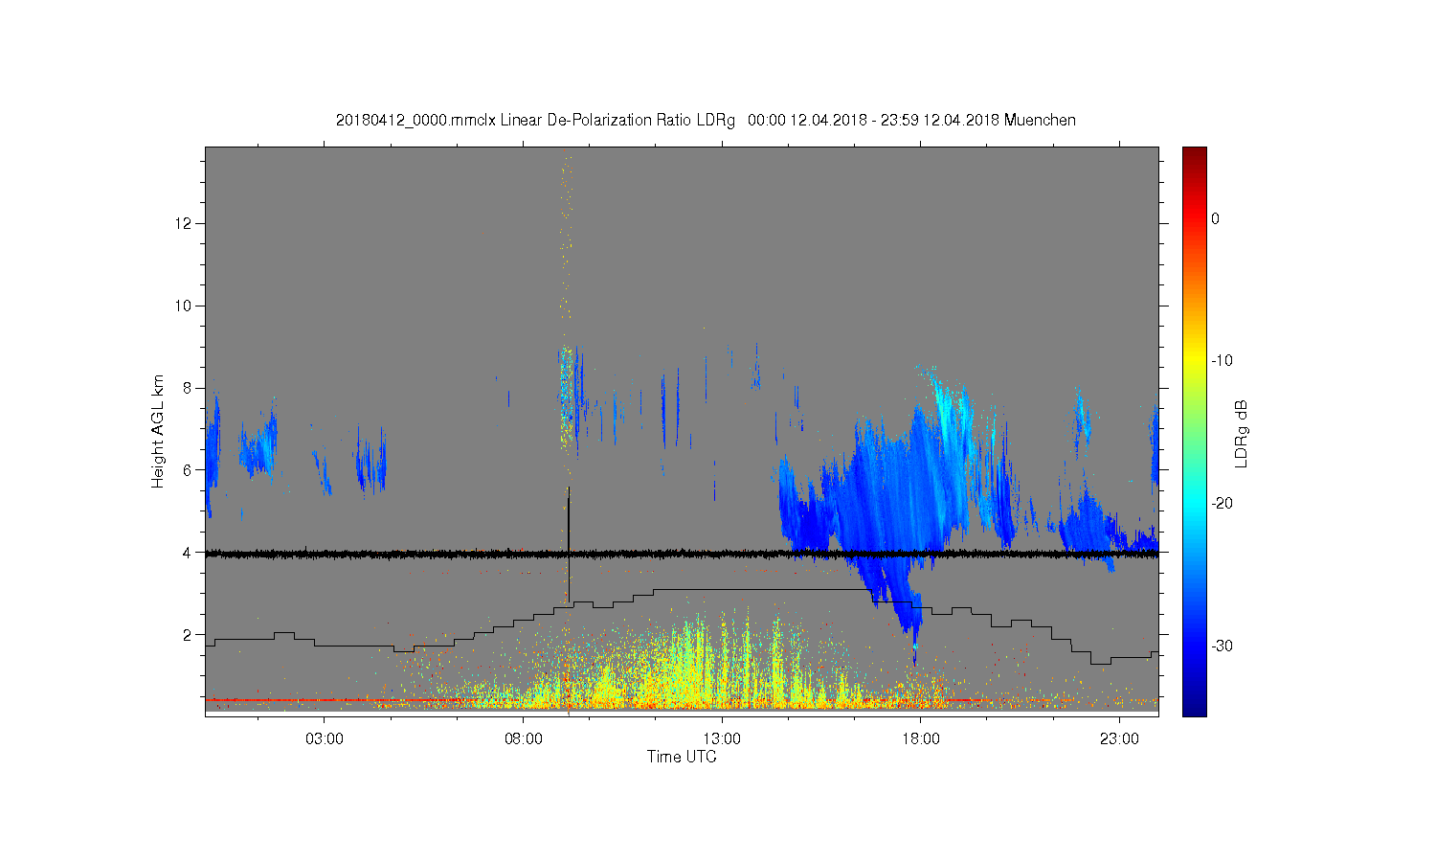Click the 'Height AGL km' y-axis label
Screen dimensions: 1436x862
point(158,431)
